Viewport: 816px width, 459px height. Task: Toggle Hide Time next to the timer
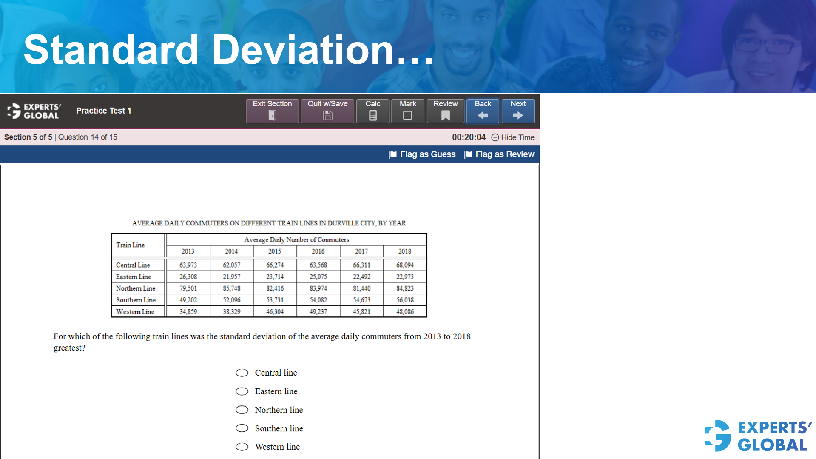512,137
